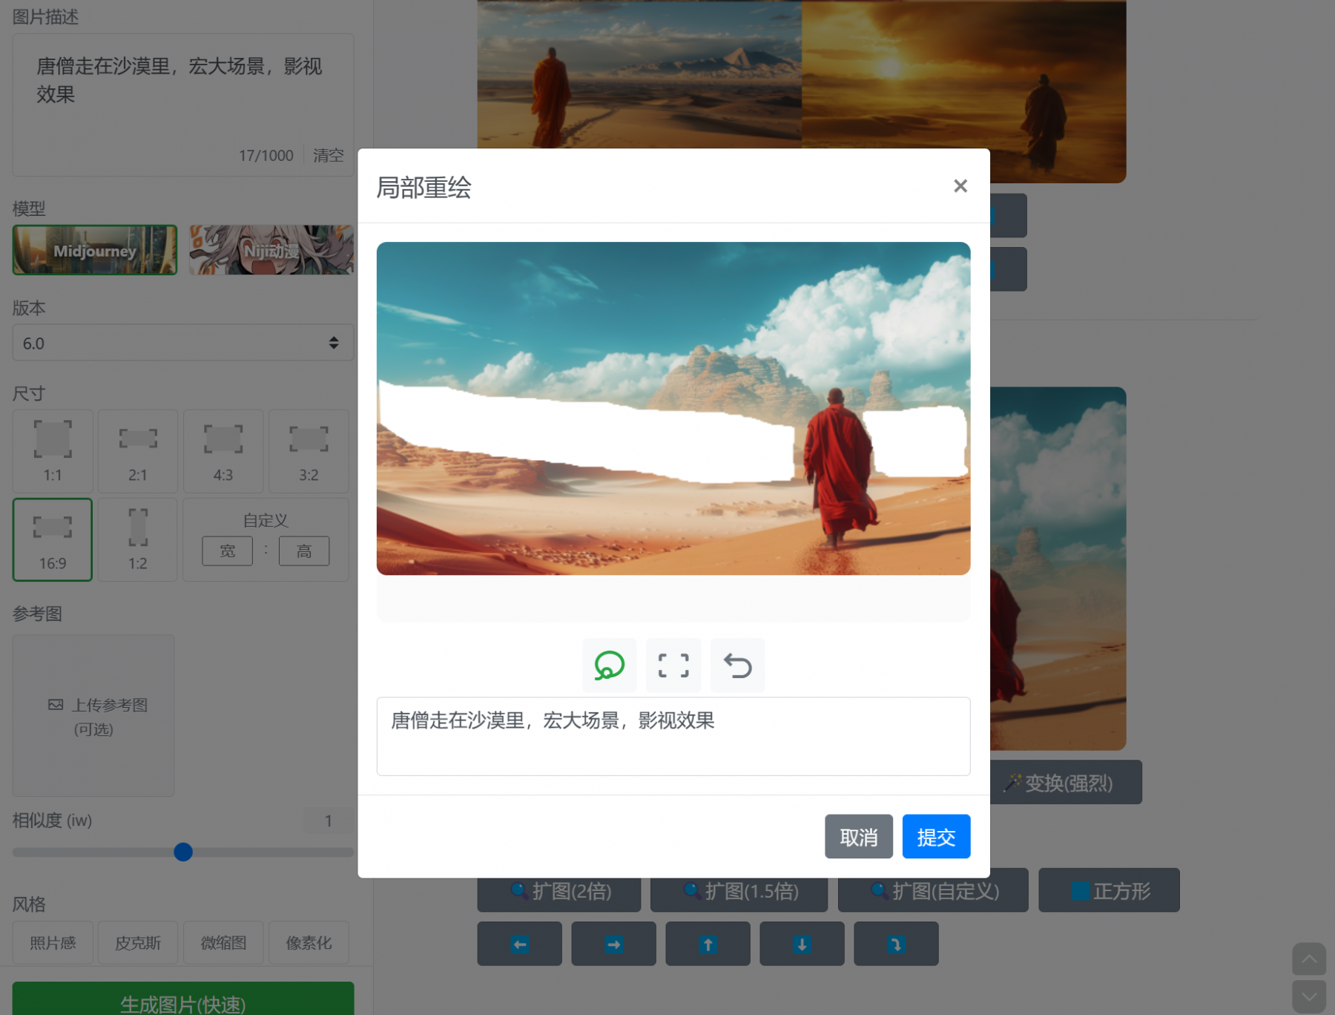This screenshot has height=1015, width=1335.
Task: Click the inpaint image canvas
Action: 673,408
